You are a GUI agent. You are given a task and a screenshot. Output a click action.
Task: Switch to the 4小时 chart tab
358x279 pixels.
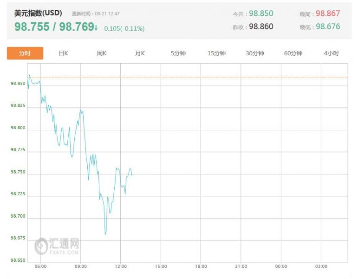[331, 53]
